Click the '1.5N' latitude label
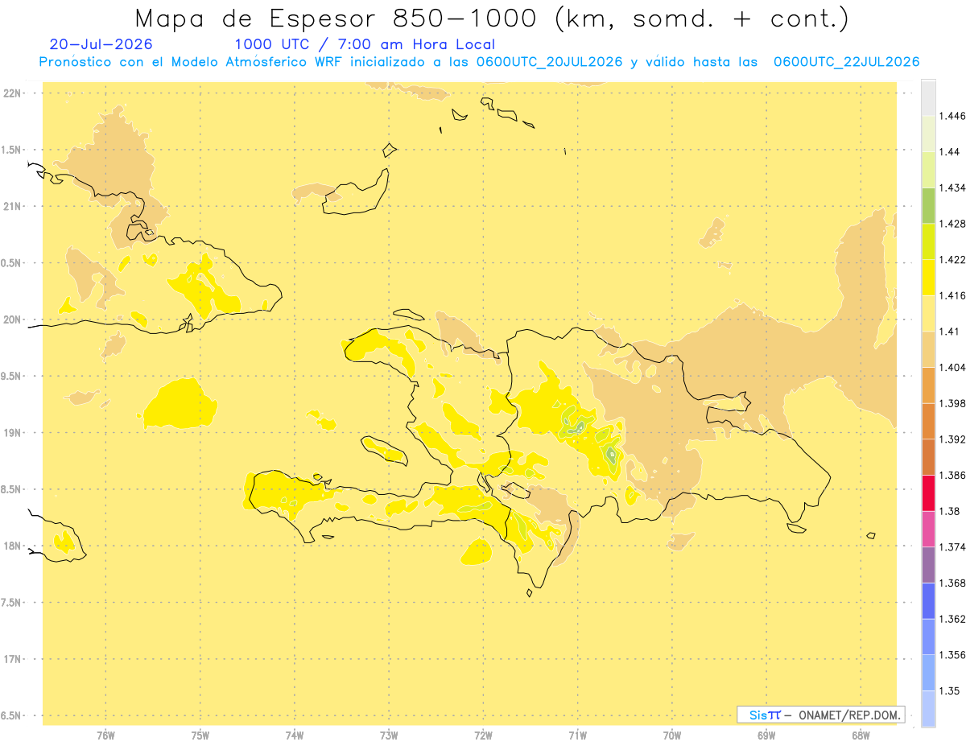Image resolution: width=966 pixels, height=746 pixels. click(x=12, y=150)
